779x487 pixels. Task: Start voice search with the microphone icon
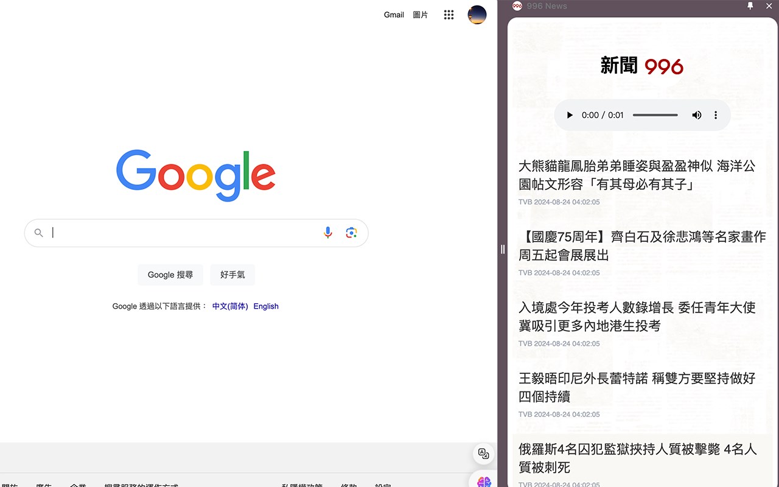click(x=328, y=233)
